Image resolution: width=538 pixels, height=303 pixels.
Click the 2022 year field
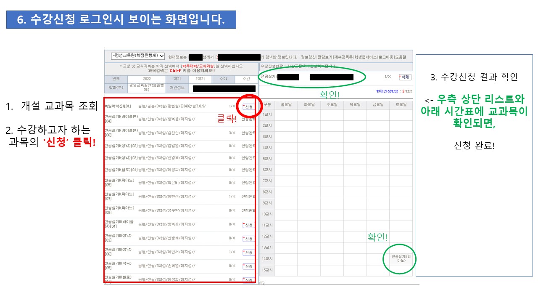[x=147, y=79]
